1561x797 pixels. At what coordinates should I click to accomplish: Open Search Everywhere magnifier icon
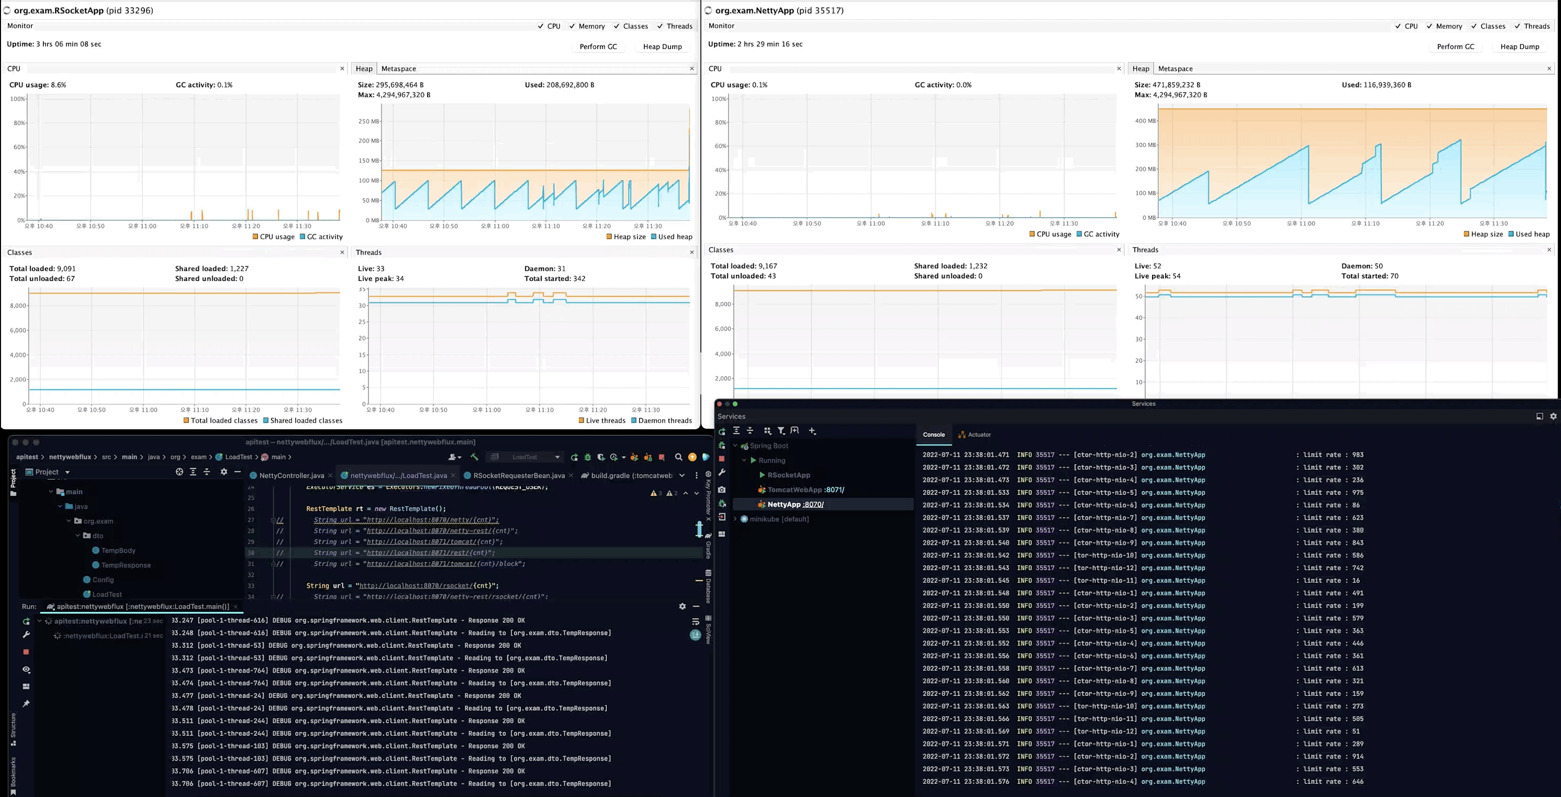pyautogui.click(x=678, y=457)
